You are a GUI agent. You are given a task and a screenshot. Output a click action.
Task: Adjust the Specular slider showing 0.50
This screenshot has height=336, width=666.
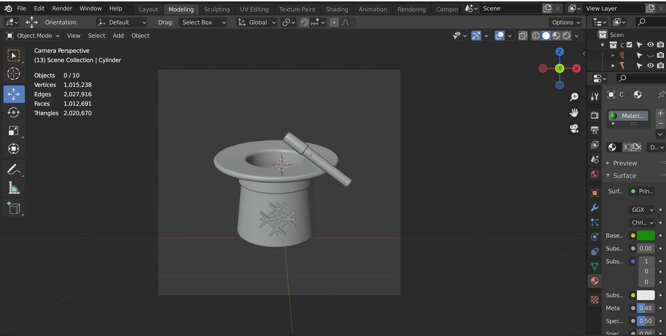pos(646,321)
